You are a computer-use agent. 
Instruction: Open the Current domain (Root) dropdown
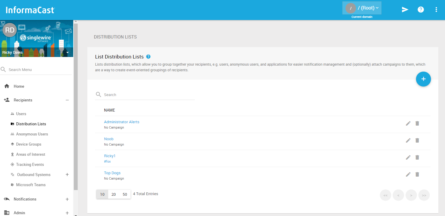click(362, 8)
